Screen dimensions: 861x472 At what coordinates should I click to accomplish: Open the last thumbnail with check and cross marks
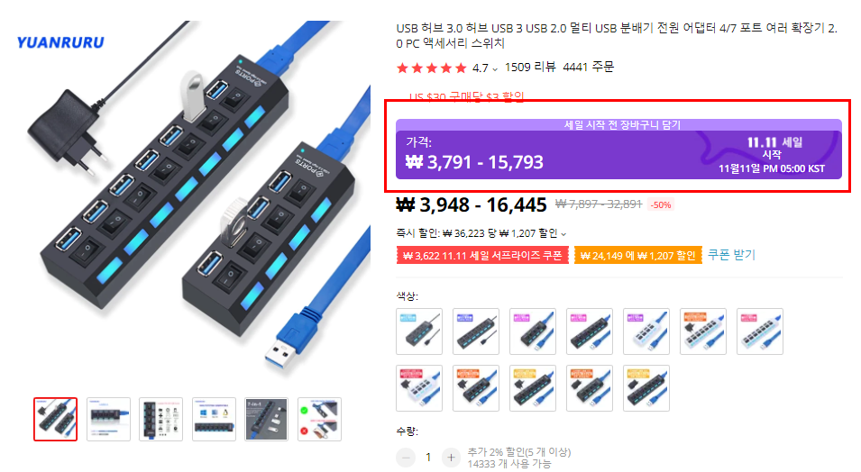(319, 420)
